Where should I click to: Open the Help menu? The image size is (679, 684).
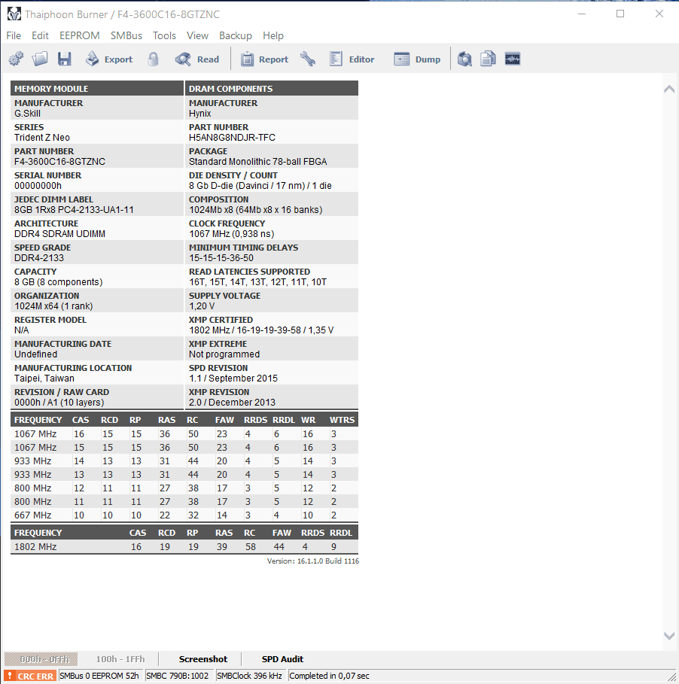tap(273, 35)
